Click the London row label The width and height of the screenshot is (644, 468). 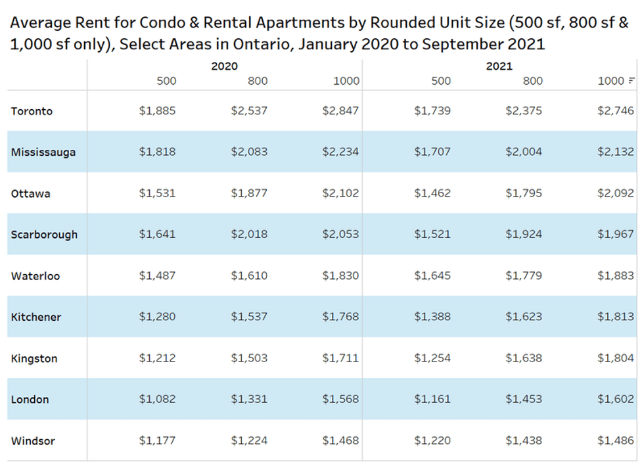tap(30, 400)
